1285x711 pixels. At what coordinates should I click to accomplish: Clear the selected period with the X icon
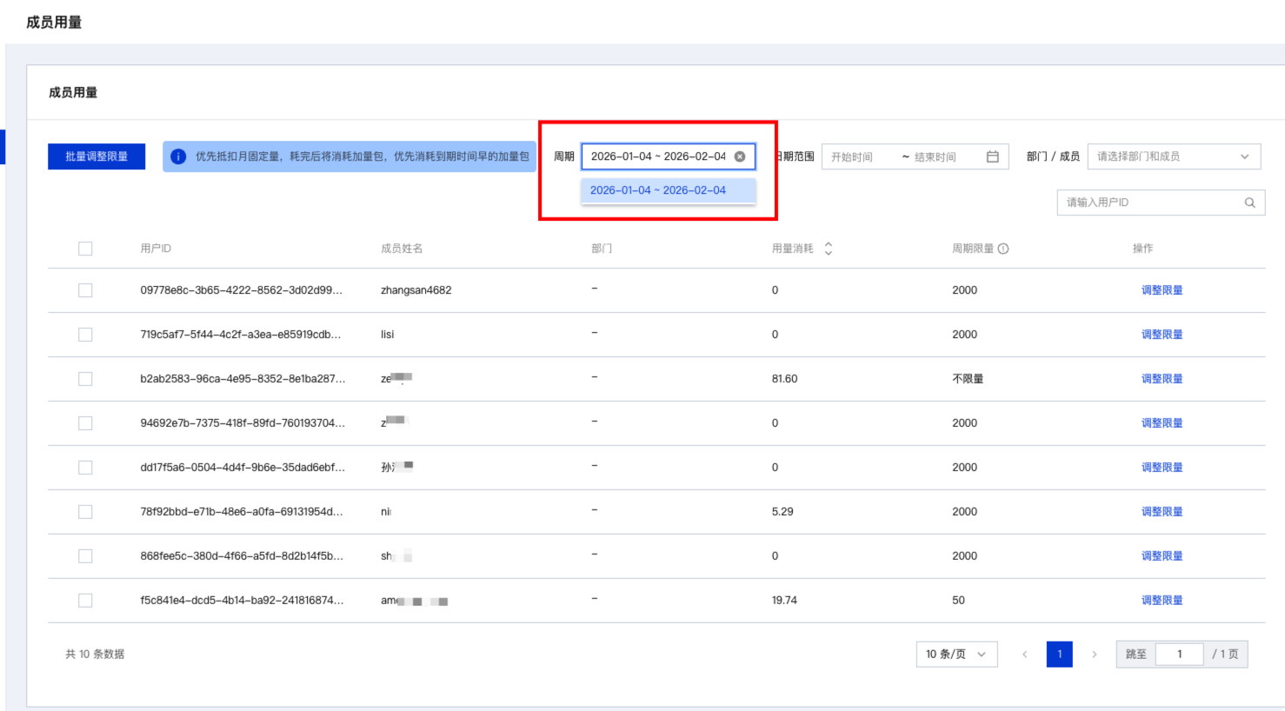(x=740, y=156)
